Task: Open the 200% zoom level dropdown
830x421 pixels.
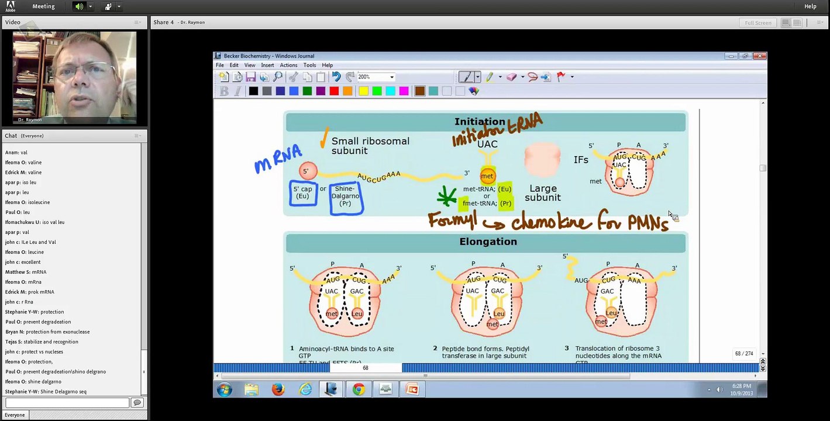Action: [392, 77]
